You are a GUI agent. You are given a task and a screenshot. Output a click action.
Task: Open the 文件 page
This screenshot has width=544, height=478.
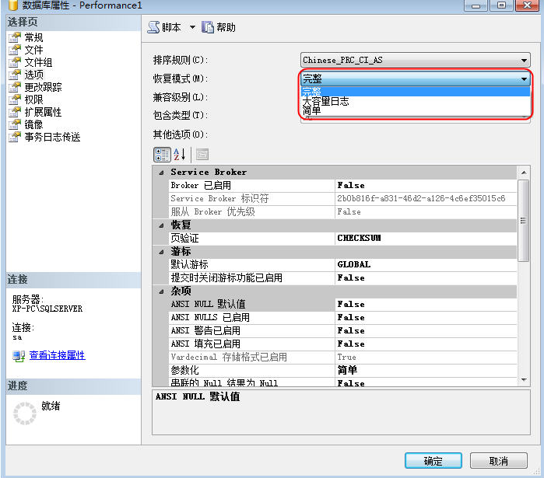[33, 50]
